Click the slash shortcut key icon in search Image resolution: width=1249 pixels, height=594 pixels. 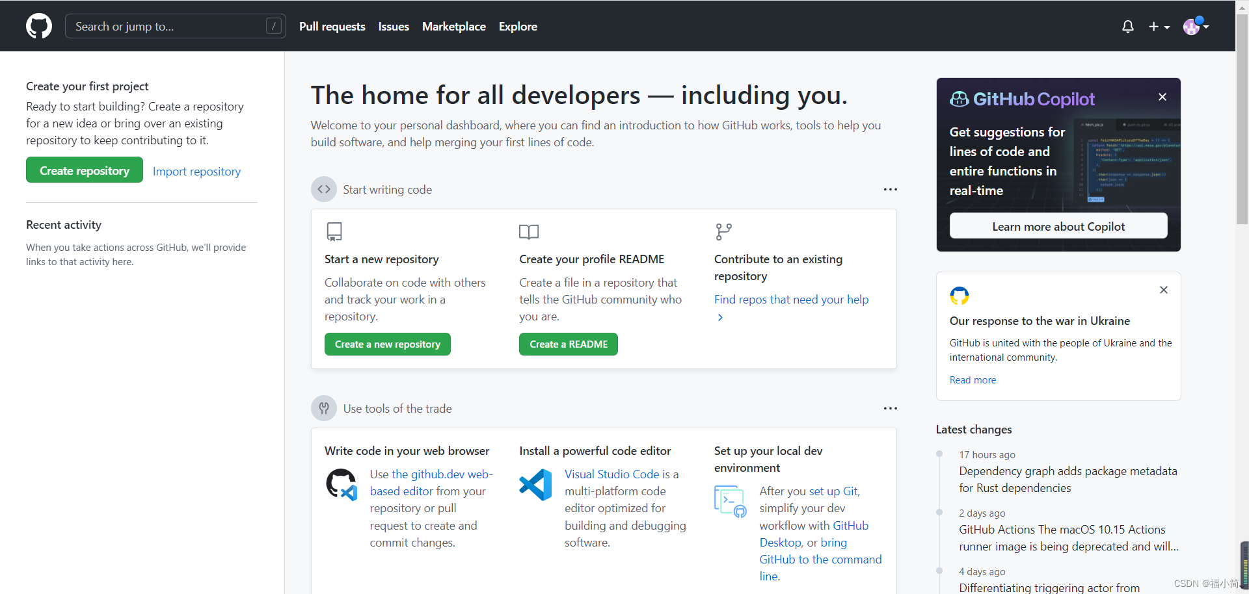(274, 26)
